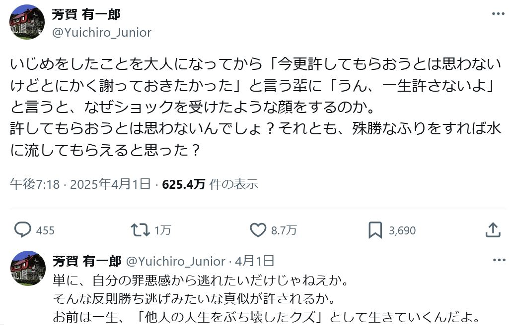Click the 午後7:18 · 2025年4月1日 timestamp
Image resolution: width=513 pixels, height=335 pixels.
click(80, 184)
